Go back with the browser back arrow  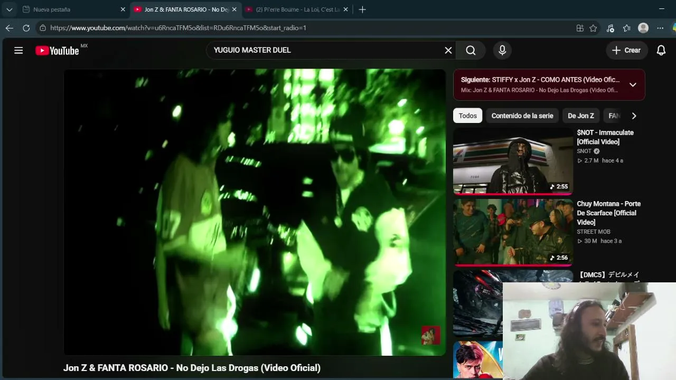10,28
